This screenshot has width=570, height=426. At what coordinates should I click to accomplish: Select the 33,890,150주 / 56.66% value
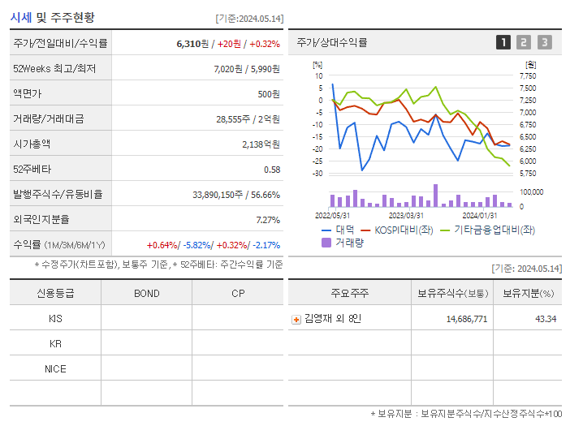[236, 195]
